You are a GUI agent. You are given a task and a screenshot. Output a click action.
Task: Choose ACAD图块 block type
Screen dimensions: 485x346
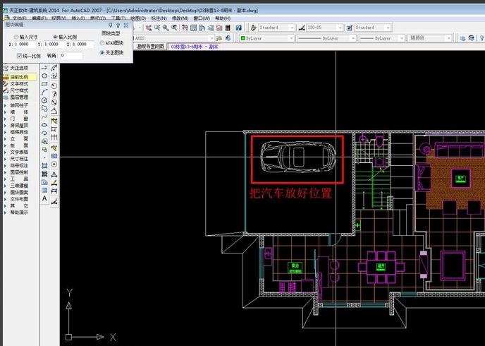102,43
